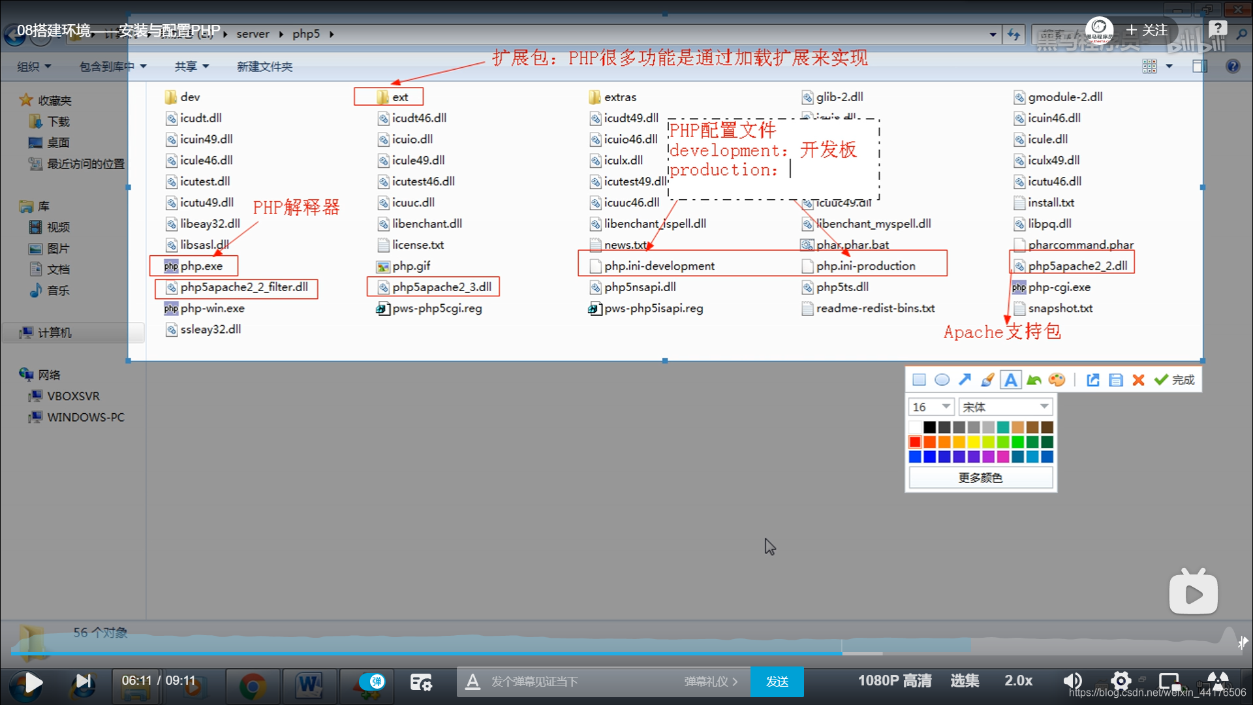Click the 更多颜色 more colors button
Screen dimensions: 1253x705
point(980,478)
